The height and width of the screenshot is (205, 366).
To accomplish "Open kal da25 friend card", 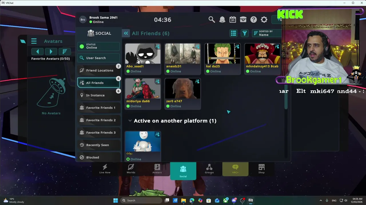I will click(x=222, y=59).
